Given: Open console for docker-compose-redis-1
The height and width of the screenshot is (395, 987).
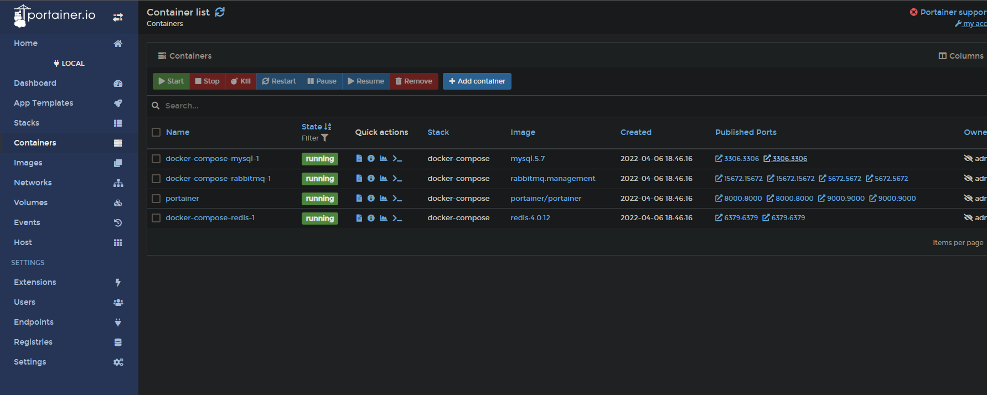Looking at the screenshot, I should pyautogui.click(x=397, y=218).
